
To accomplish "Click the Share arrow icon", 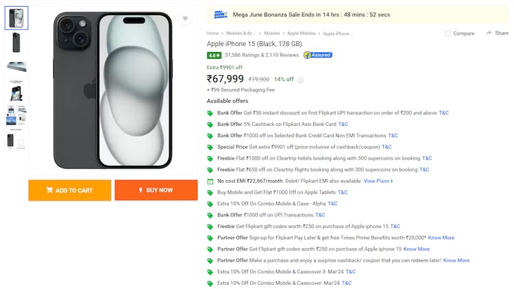I will coord(488,33).
